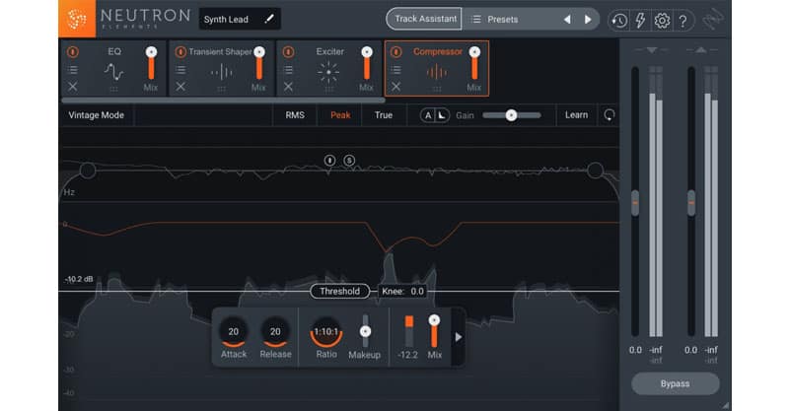Remove the Transient Shaper module with its X
Image resolution: width=789 pixels, height=411 pixels.
(x=180, y=87)
